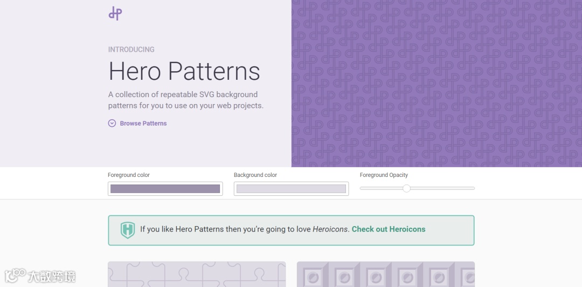
Task: Select the jigsaw puzzle pattern thumbnail
Action: [197, 275]
